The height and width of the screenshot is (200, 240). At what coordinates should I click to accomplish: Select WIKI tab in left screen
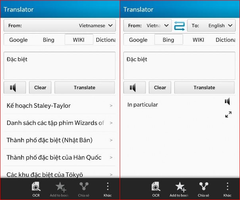(79, 40)
